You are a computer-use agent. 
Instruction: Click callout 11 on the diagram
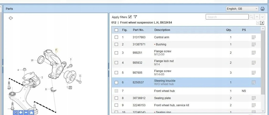point(80,76)
